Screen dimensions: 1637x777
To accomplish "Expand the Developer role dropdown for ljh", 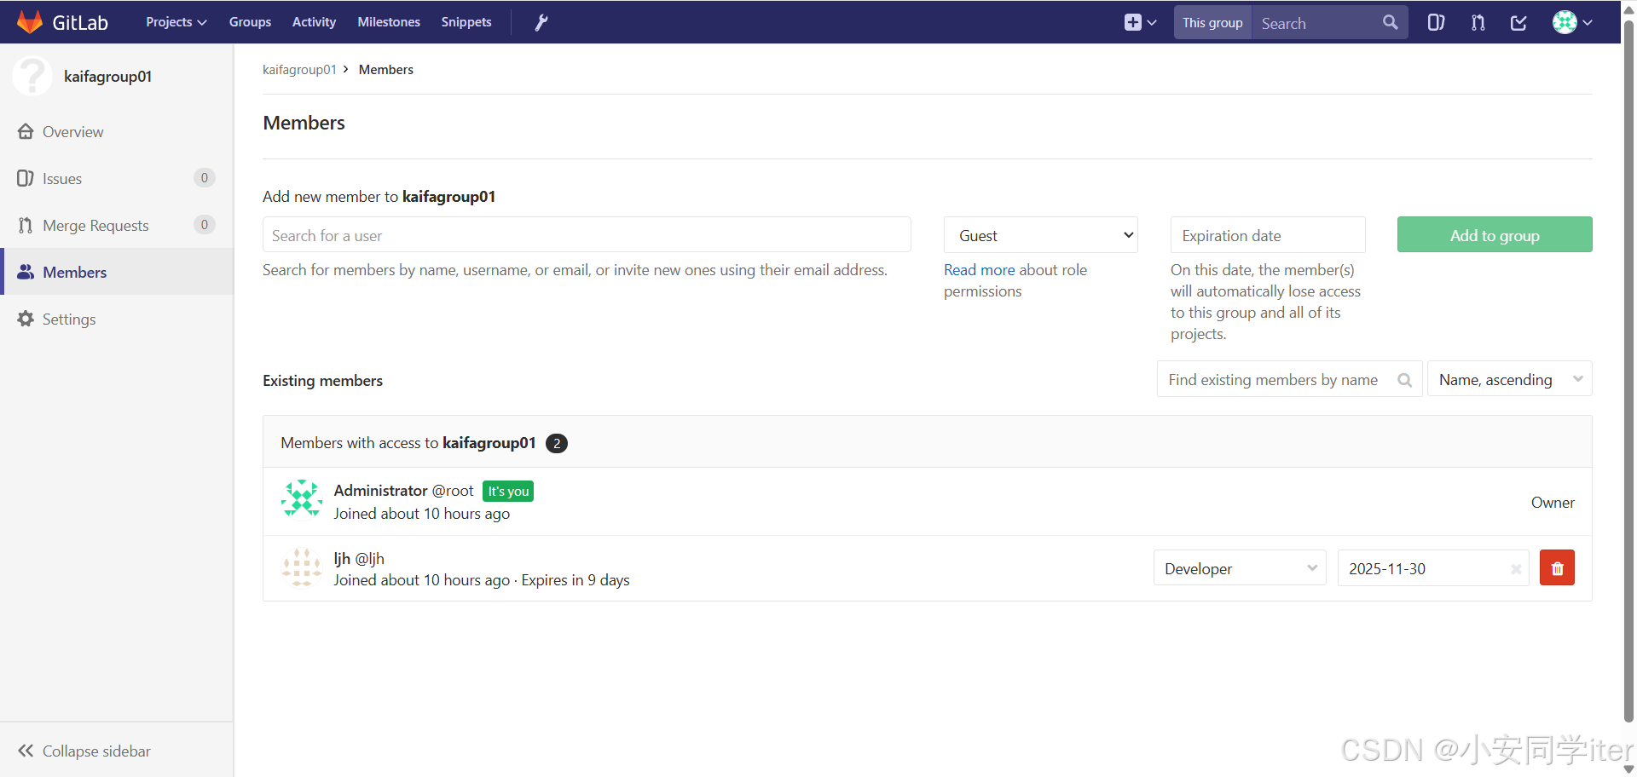I will point(1239,568).
